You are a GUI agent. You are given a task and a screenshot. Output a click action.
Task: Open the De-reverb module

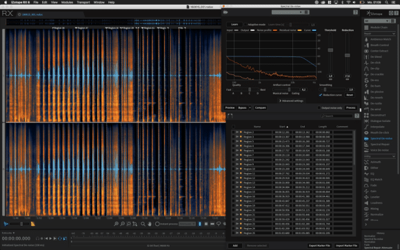tap(374, 98)
